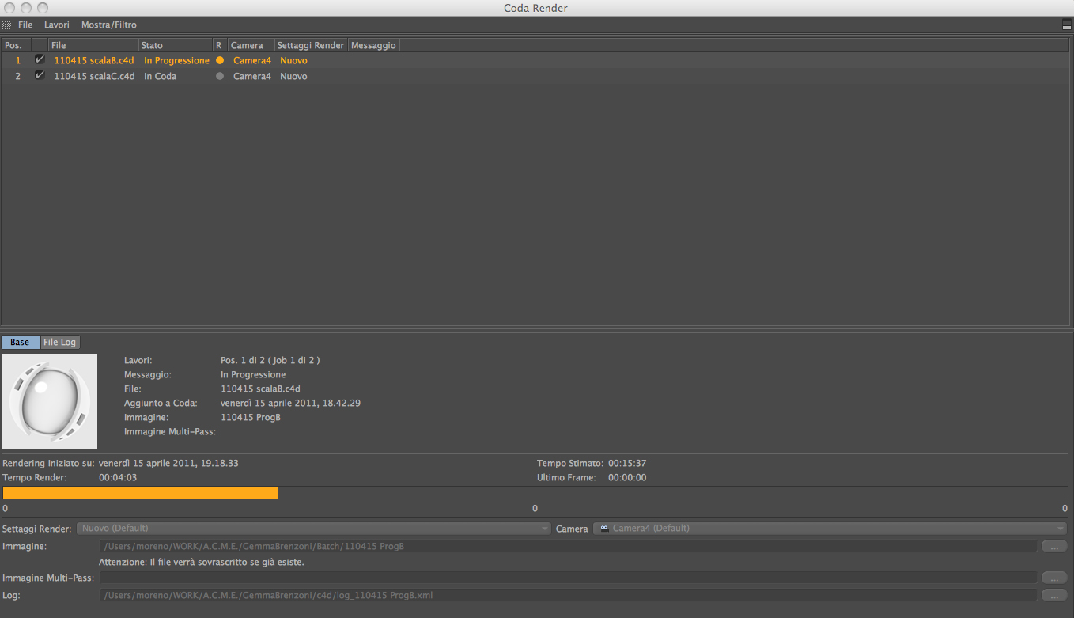Click the grip icon left of the File menu
Screen dimensions: 1074x618
coord(7,25)
